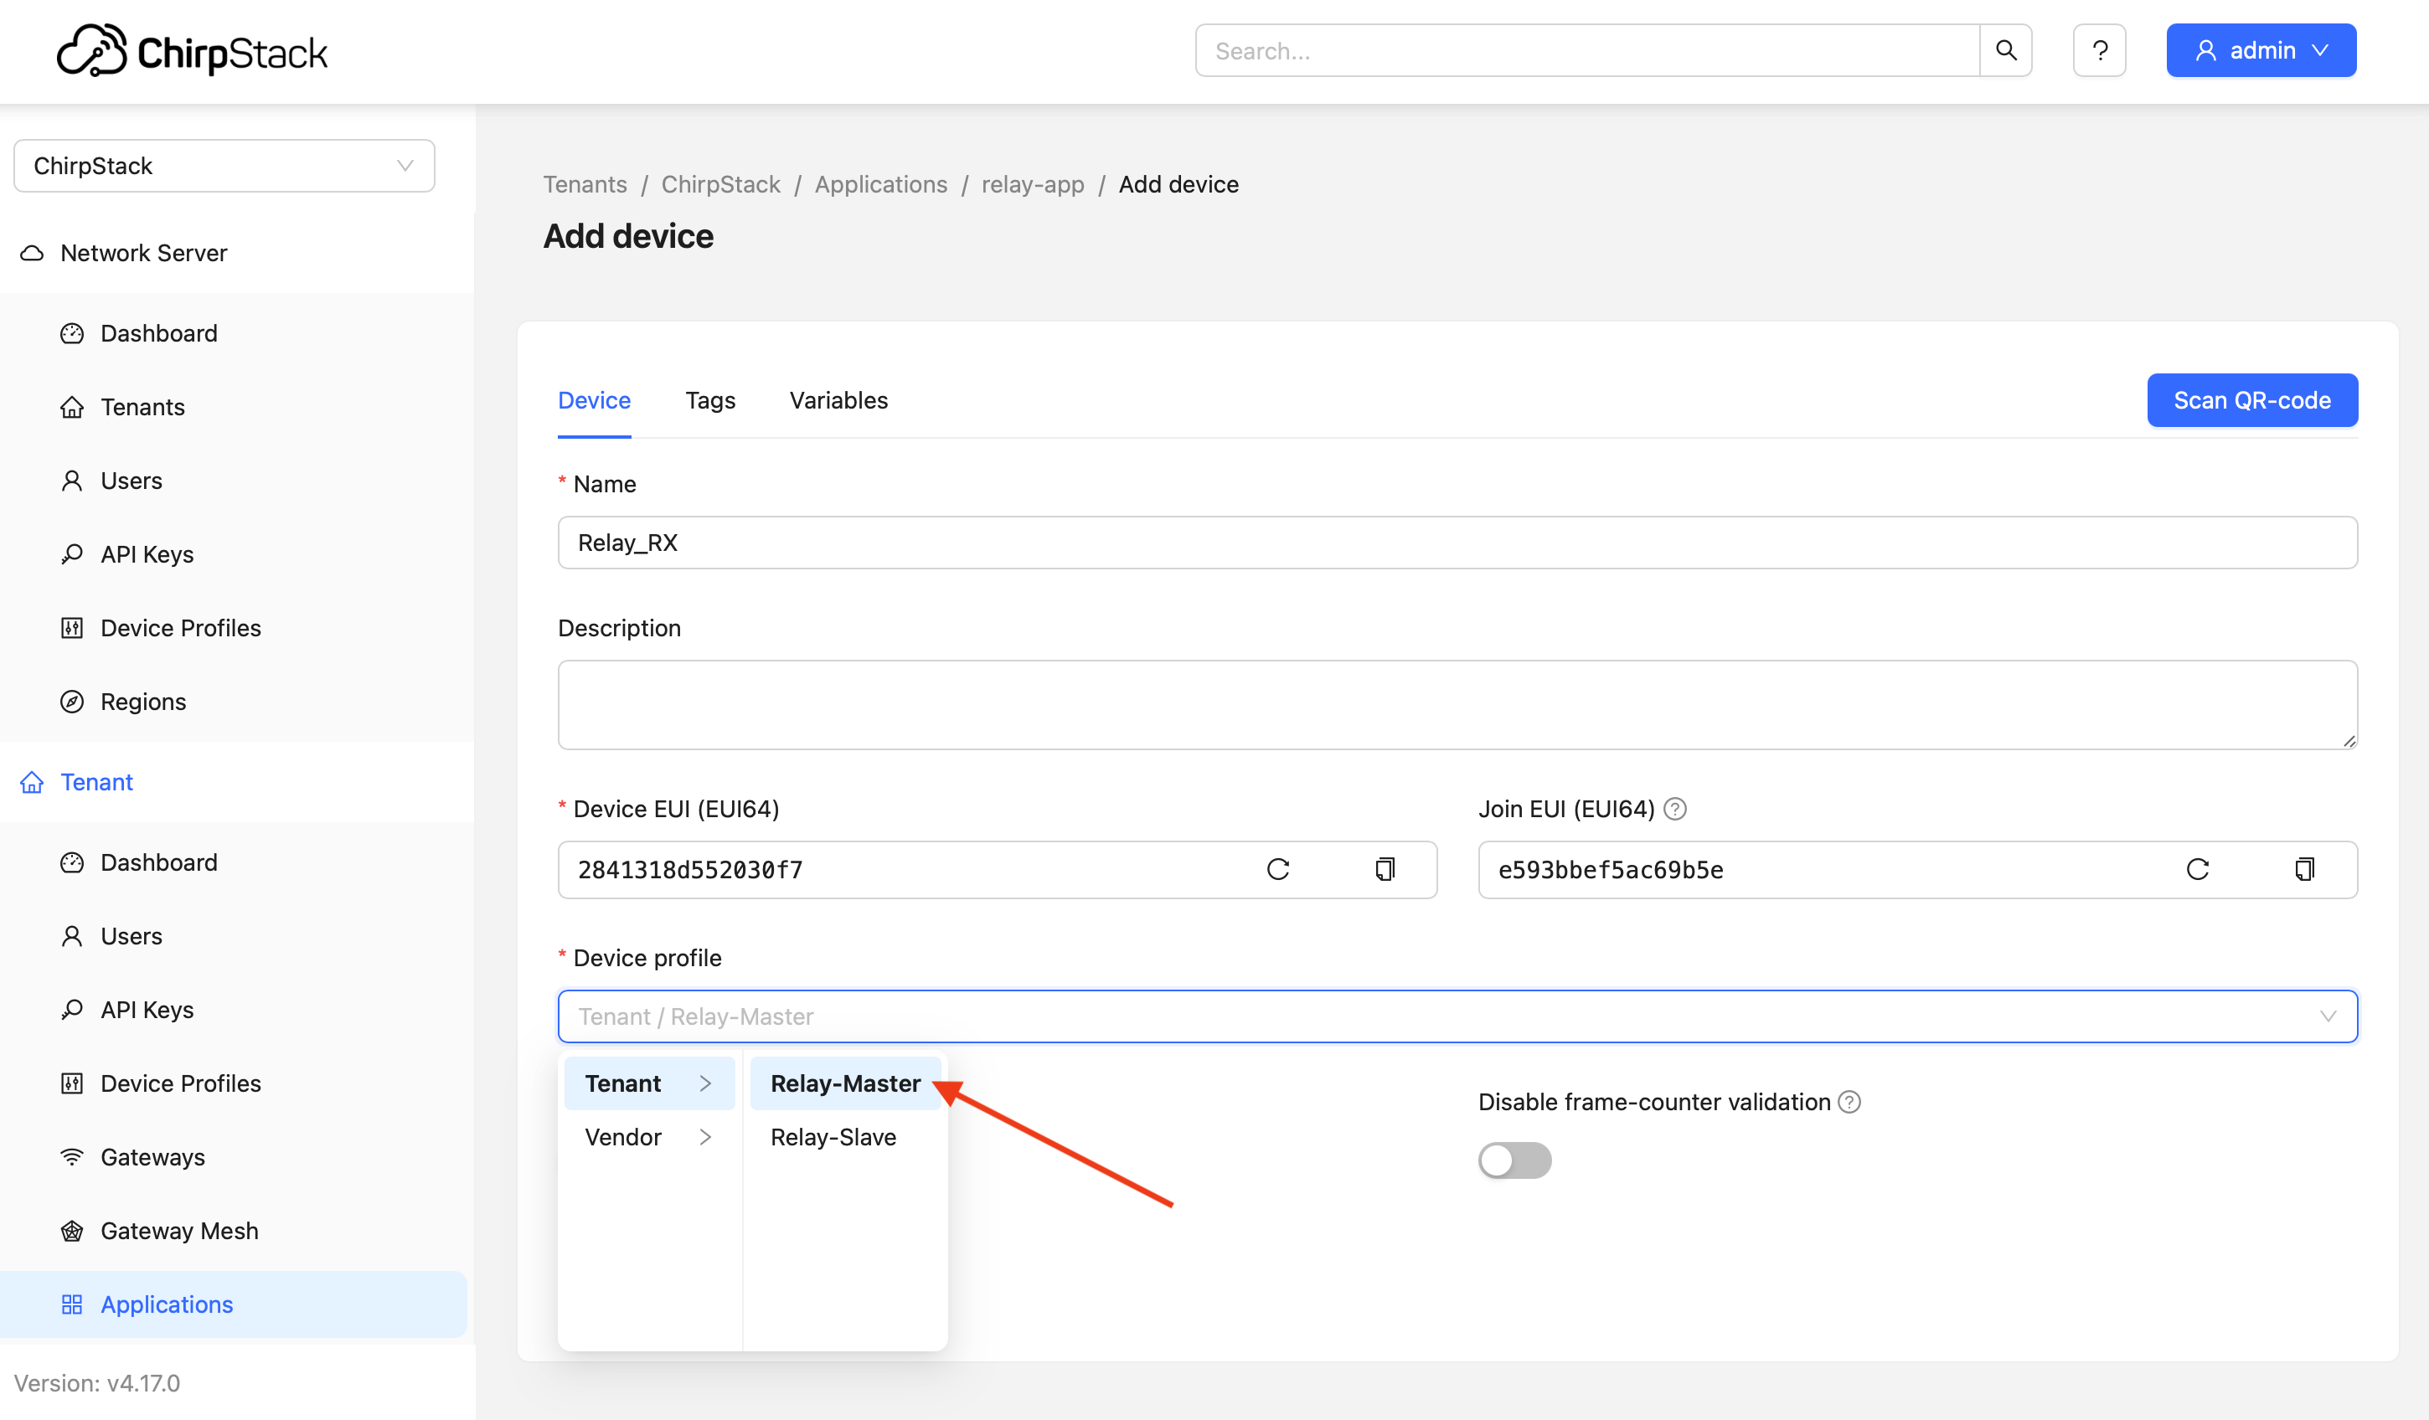Open the help question mark icon

[x=2099, y=50]
